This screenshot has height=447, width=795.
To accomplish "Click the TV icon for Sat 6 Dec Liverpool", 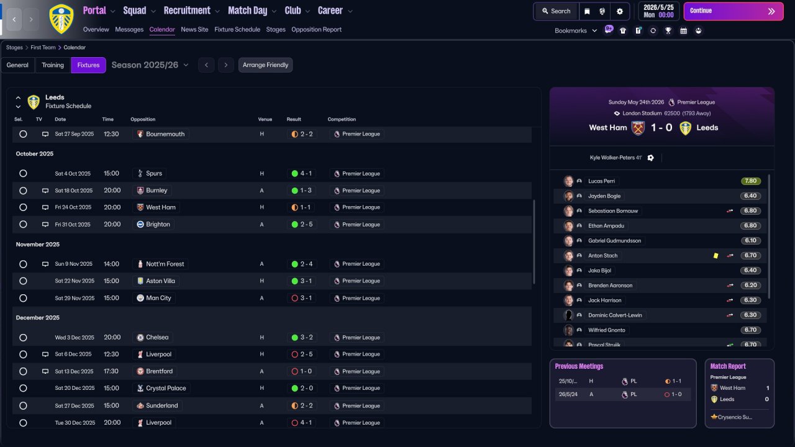I will (45, 354).
